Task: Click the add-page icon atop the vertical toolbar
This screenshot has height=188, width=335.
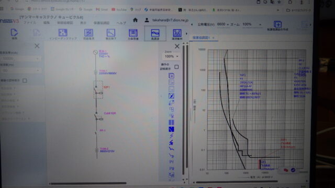Action: pos(171,76)
